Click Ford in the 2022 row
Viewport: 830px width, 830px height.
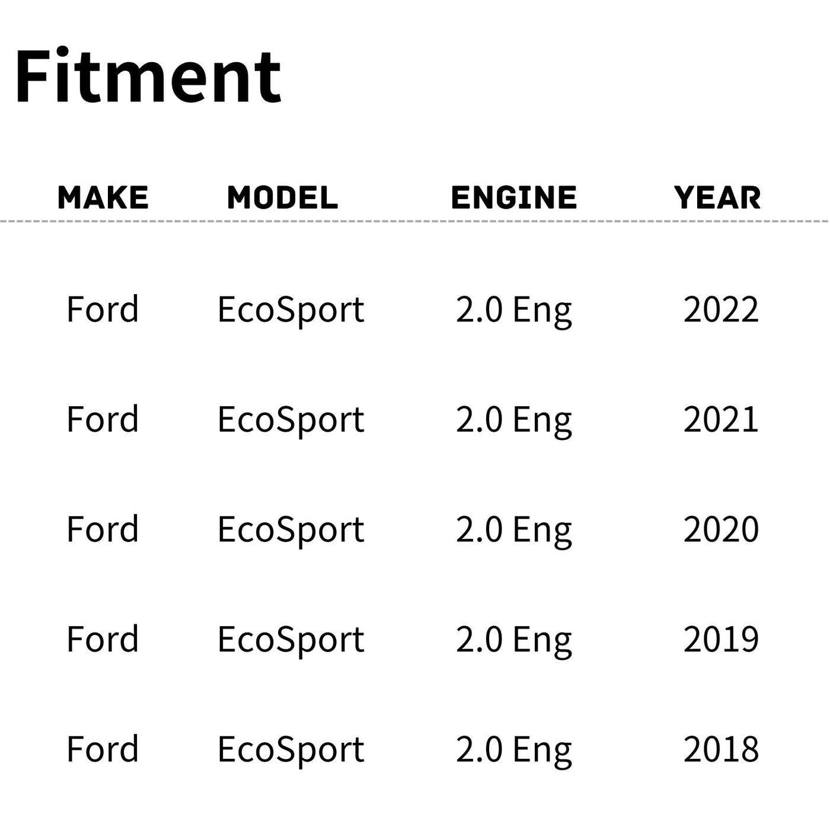pyautogui.click(x=103, y=309)
